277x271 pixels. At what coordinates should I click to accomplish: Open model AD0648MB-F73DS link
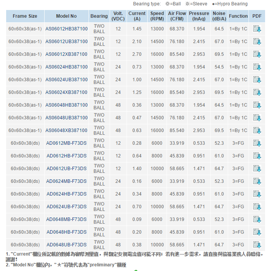pyautogui.click(x=67, y=219)
